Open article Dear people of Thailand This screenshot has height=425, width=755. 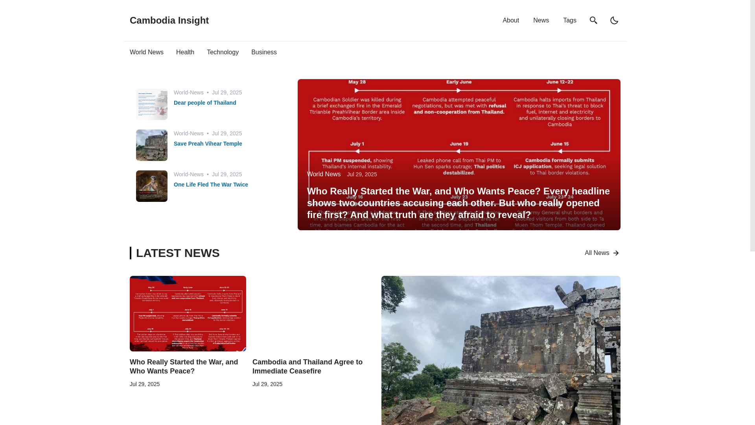coord(205,103)
